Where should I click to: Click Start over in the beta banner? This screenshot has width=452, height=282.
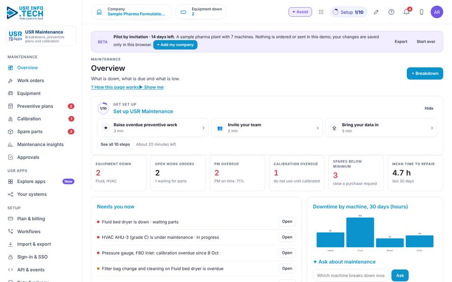(x=426, y=42)
